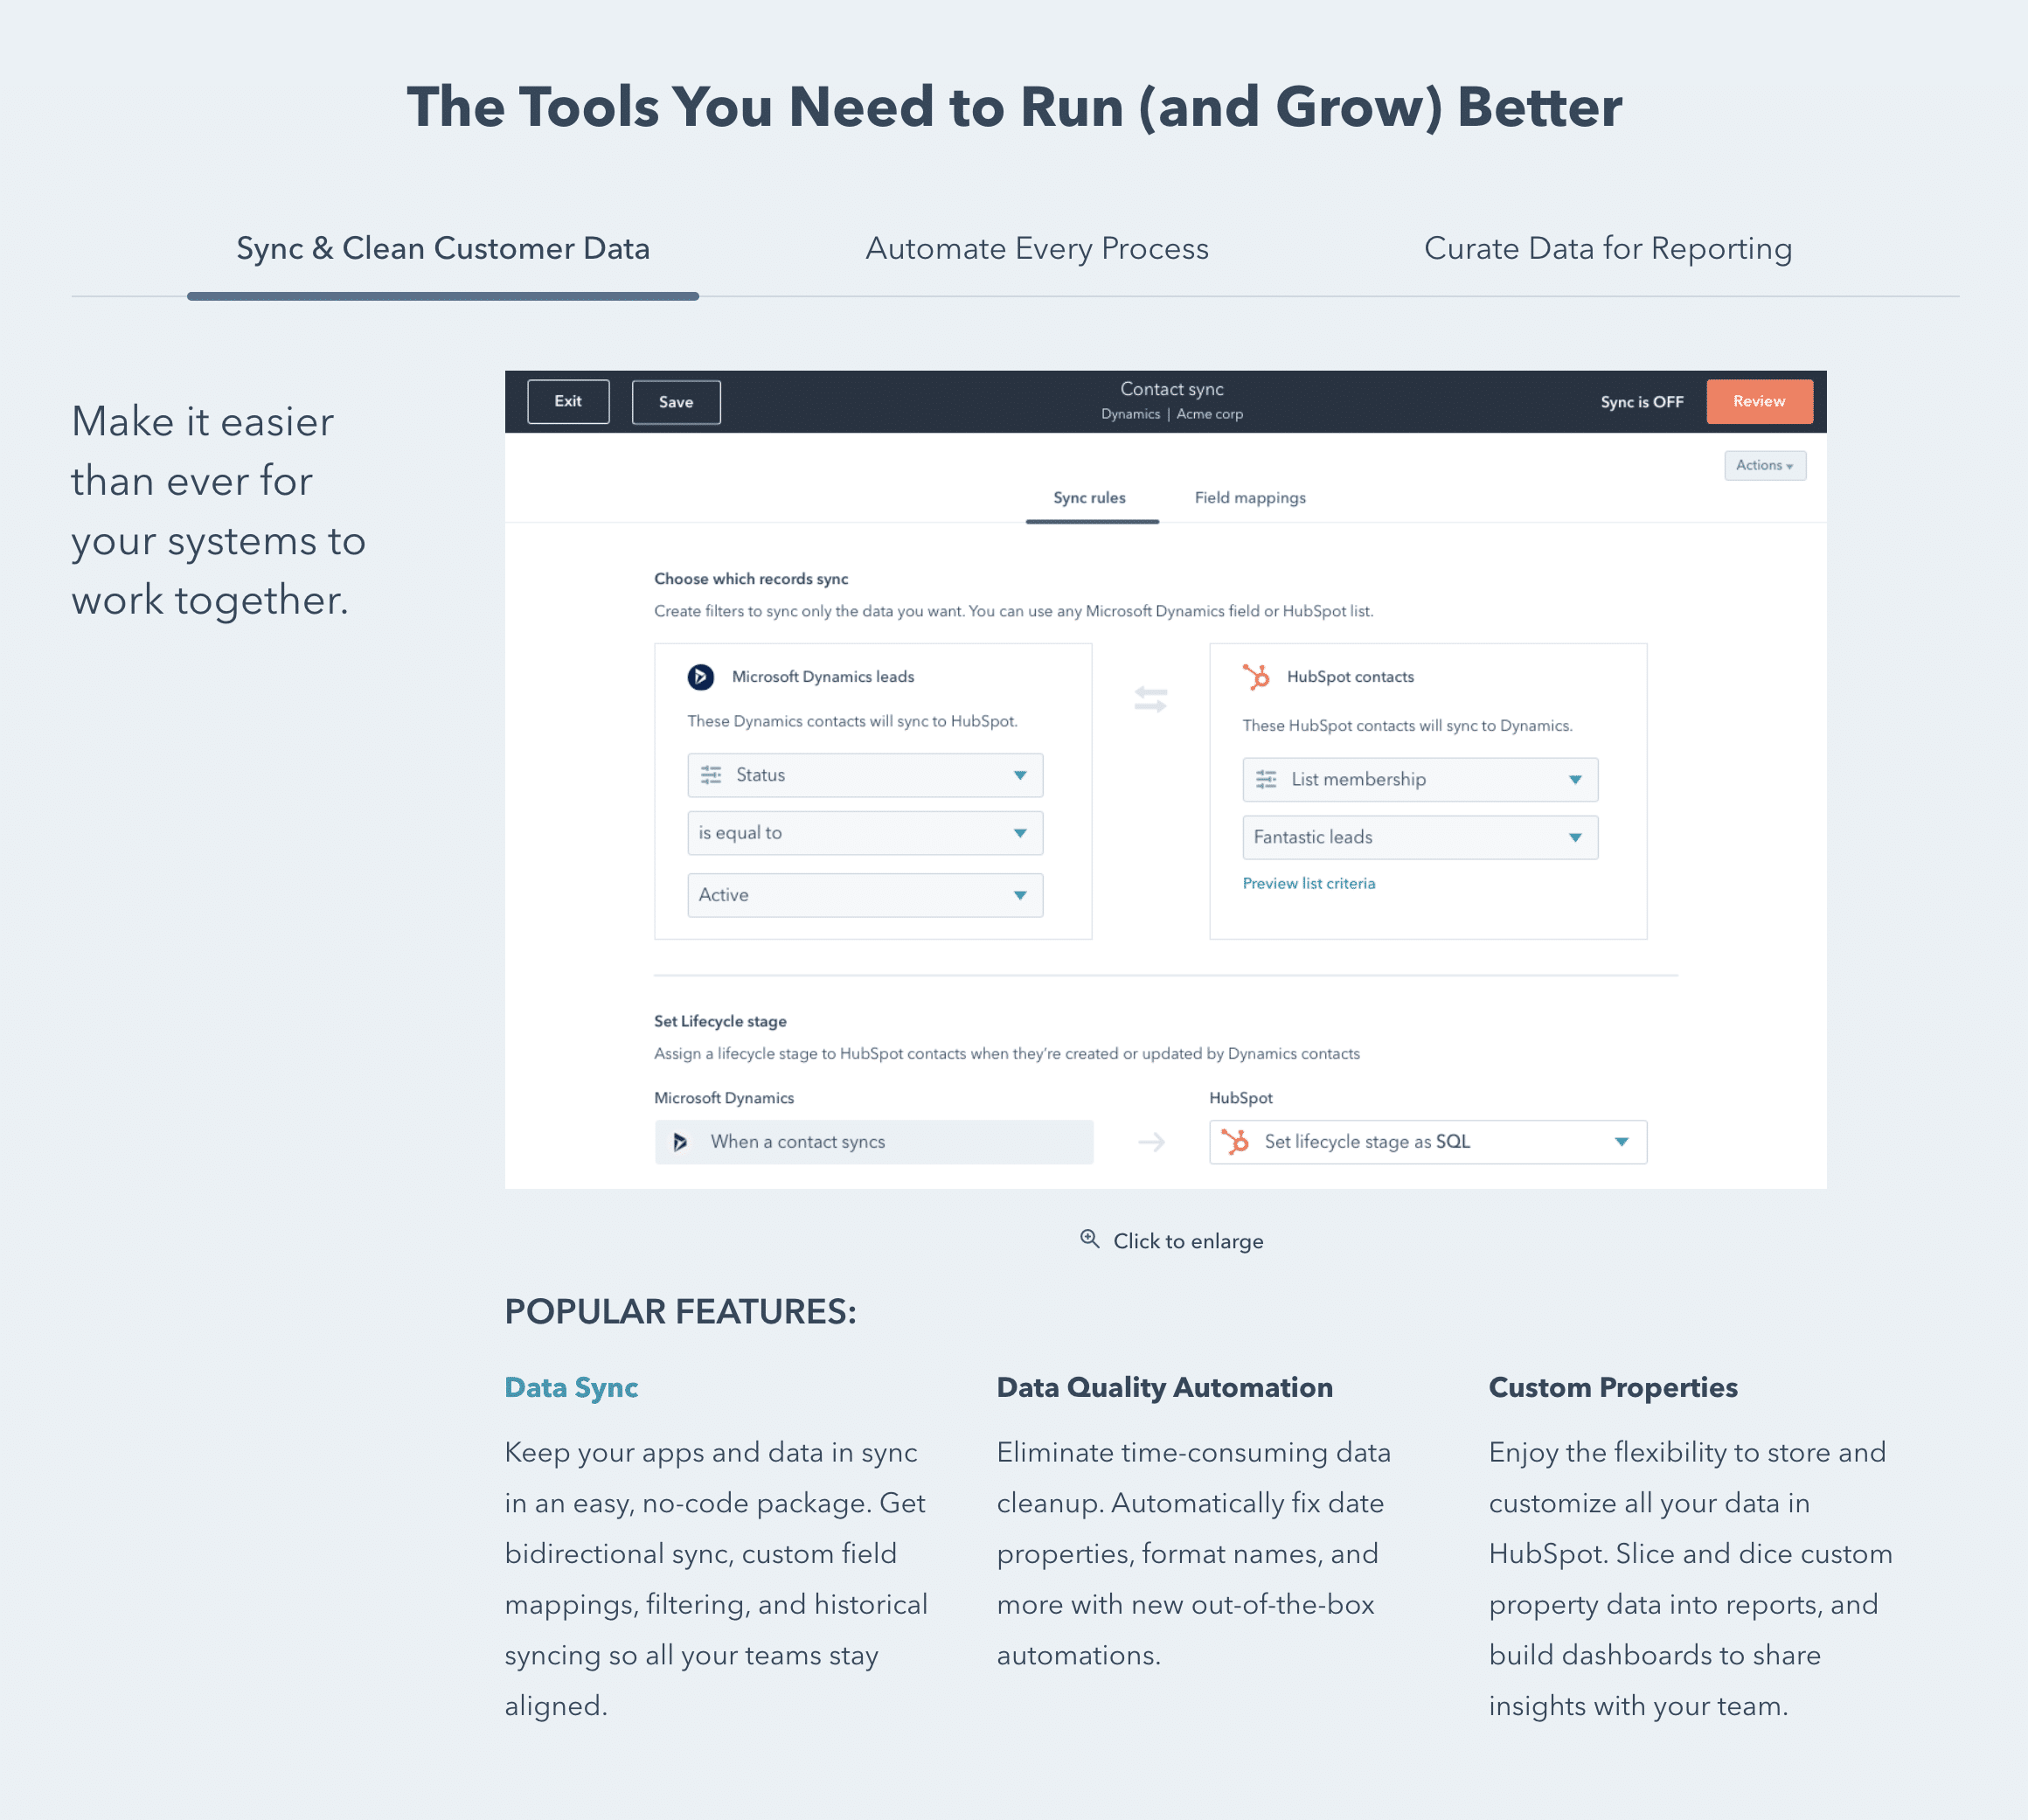Select the Sync rules tab
This screenshot has height=1820, width=2028.
[x=1090, y=498]
